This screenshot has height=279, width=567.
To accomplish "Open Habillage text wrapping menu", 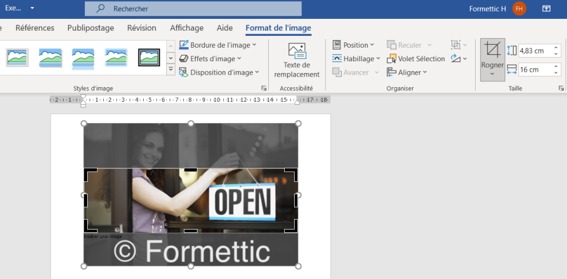I will [x=356, y=58].
